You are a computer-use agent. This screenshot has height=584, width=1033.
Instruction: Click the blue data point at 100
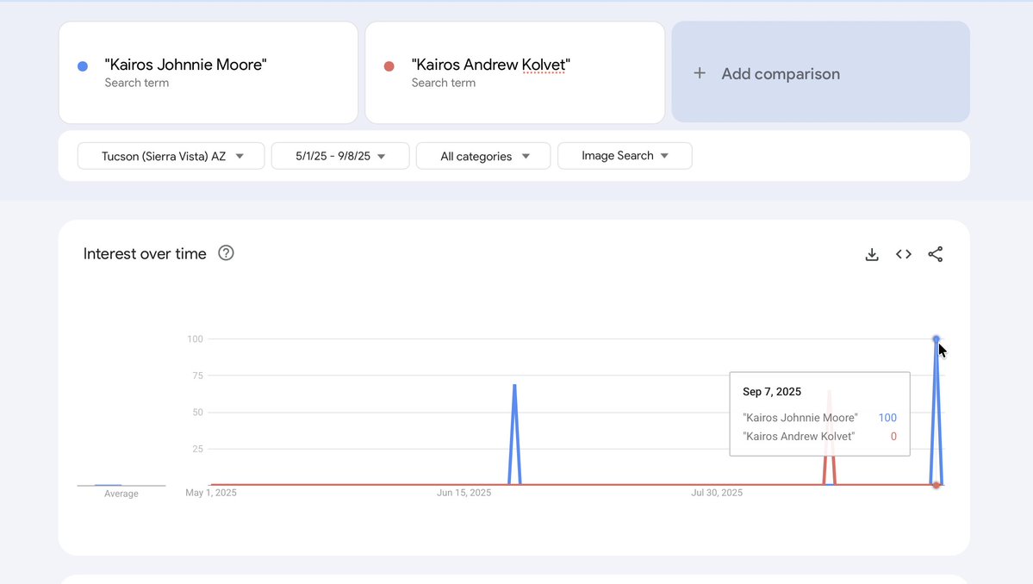(x=937, y=339)
